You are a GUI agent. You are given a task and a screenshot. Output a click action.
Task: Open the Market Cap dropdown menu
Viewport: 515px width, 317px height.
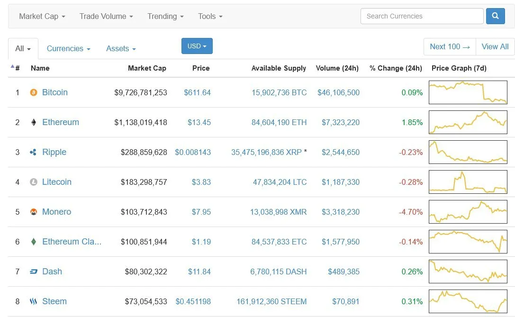(42, 17)
